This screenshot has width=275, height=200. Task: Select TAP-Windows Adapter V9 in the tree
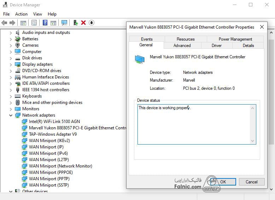pyautogui.click(x=53, y=134)
